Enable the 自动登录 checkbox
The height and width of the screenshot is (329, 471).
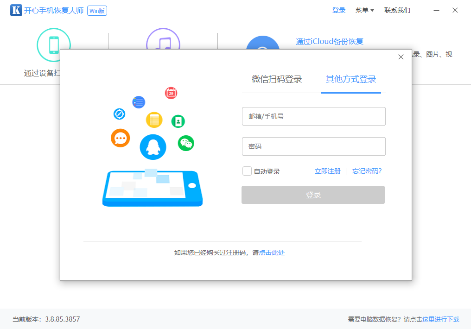coord(247,171)
